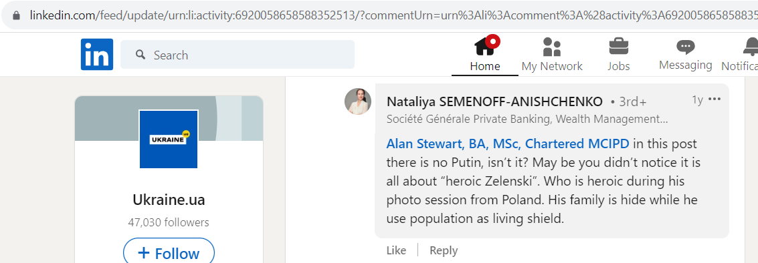Click the search magnifier icon

tap(140, 55)
